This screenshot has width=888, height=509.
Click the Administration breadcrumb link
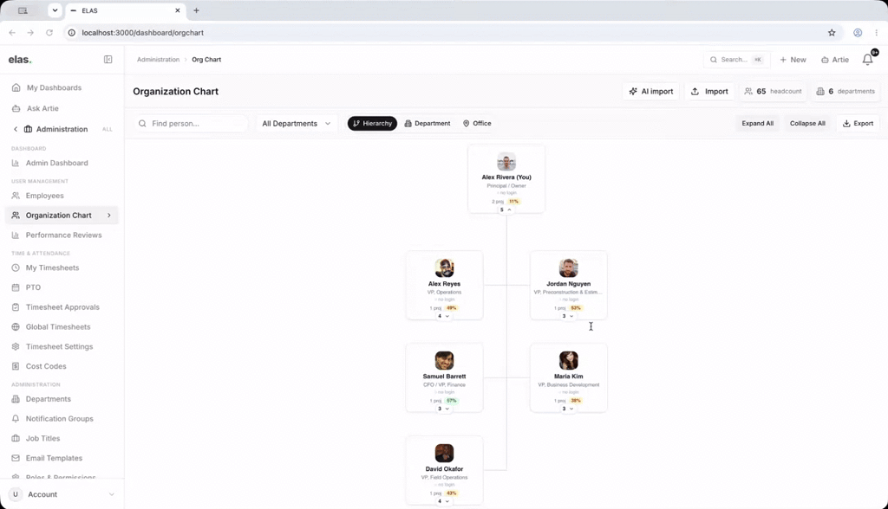158,60
